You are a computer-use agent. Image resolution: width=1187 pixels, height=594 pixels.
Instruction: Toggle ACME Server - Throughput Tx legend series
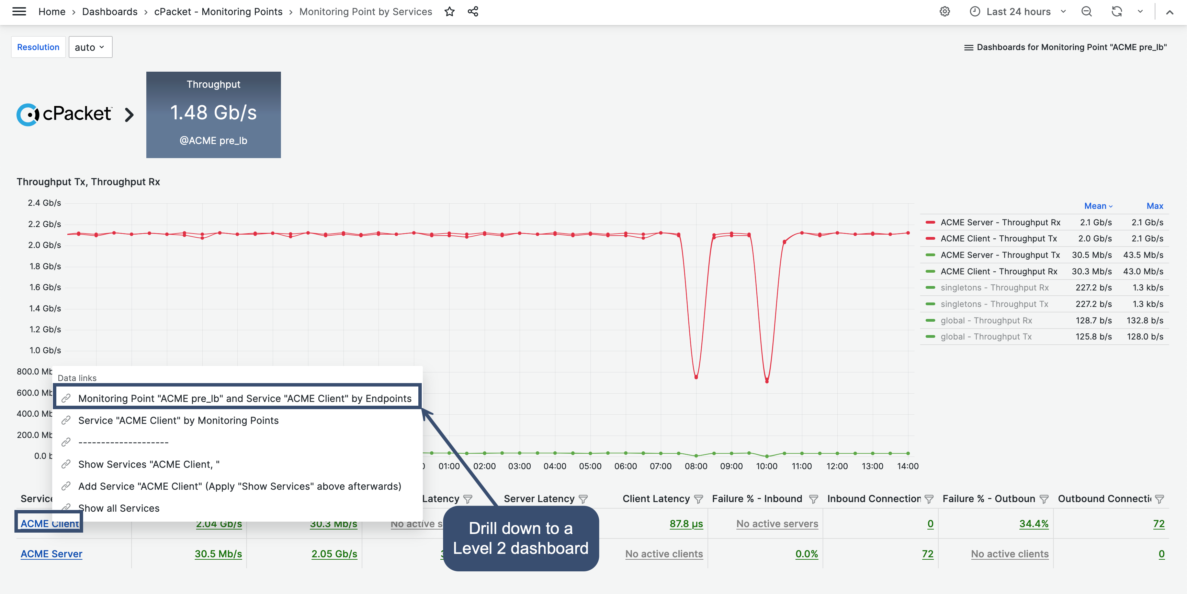pyautogui.click(x=1000, y=255)
